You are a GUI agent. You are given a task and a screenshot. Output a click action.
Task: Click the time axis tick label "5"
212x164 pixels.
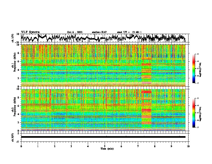click(105, 146)
